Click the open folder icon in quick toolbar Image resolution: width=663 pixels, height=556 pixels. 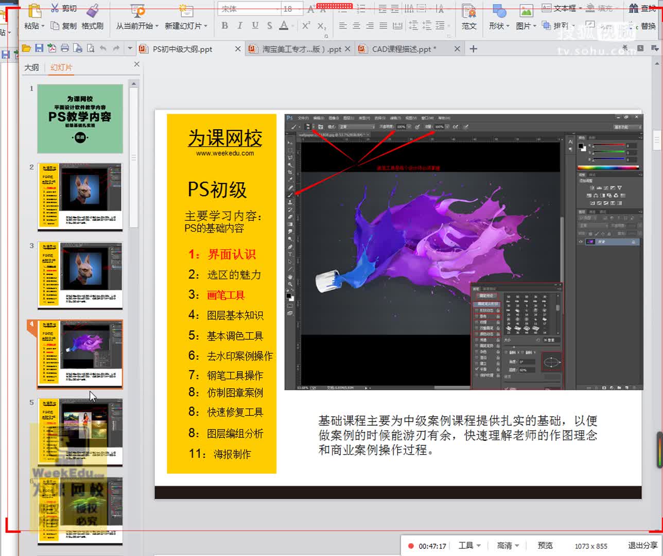point(26,48)
